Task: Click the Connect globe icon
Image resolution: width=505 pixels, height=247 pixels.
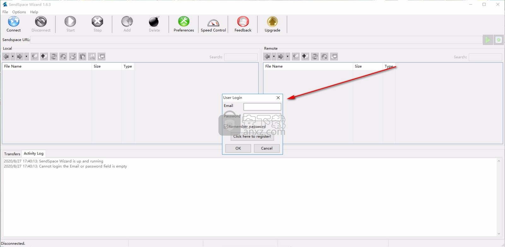Action: [x=14, y=21]
